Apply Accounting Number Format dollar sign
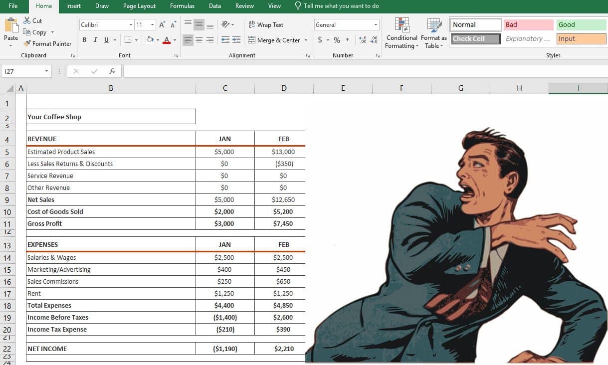The width and height of the screenshot is (608, 365). pyautogui.click(x=320, y=40)
